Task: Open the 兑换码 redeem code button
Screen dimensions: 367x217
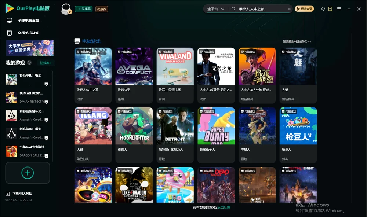Action: pyautogui.click(x=84, y=9)
